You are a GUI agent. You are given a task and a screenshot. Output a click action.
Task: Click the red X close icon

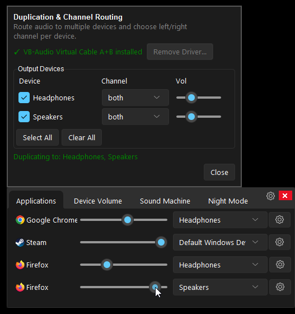click(285, 196)
